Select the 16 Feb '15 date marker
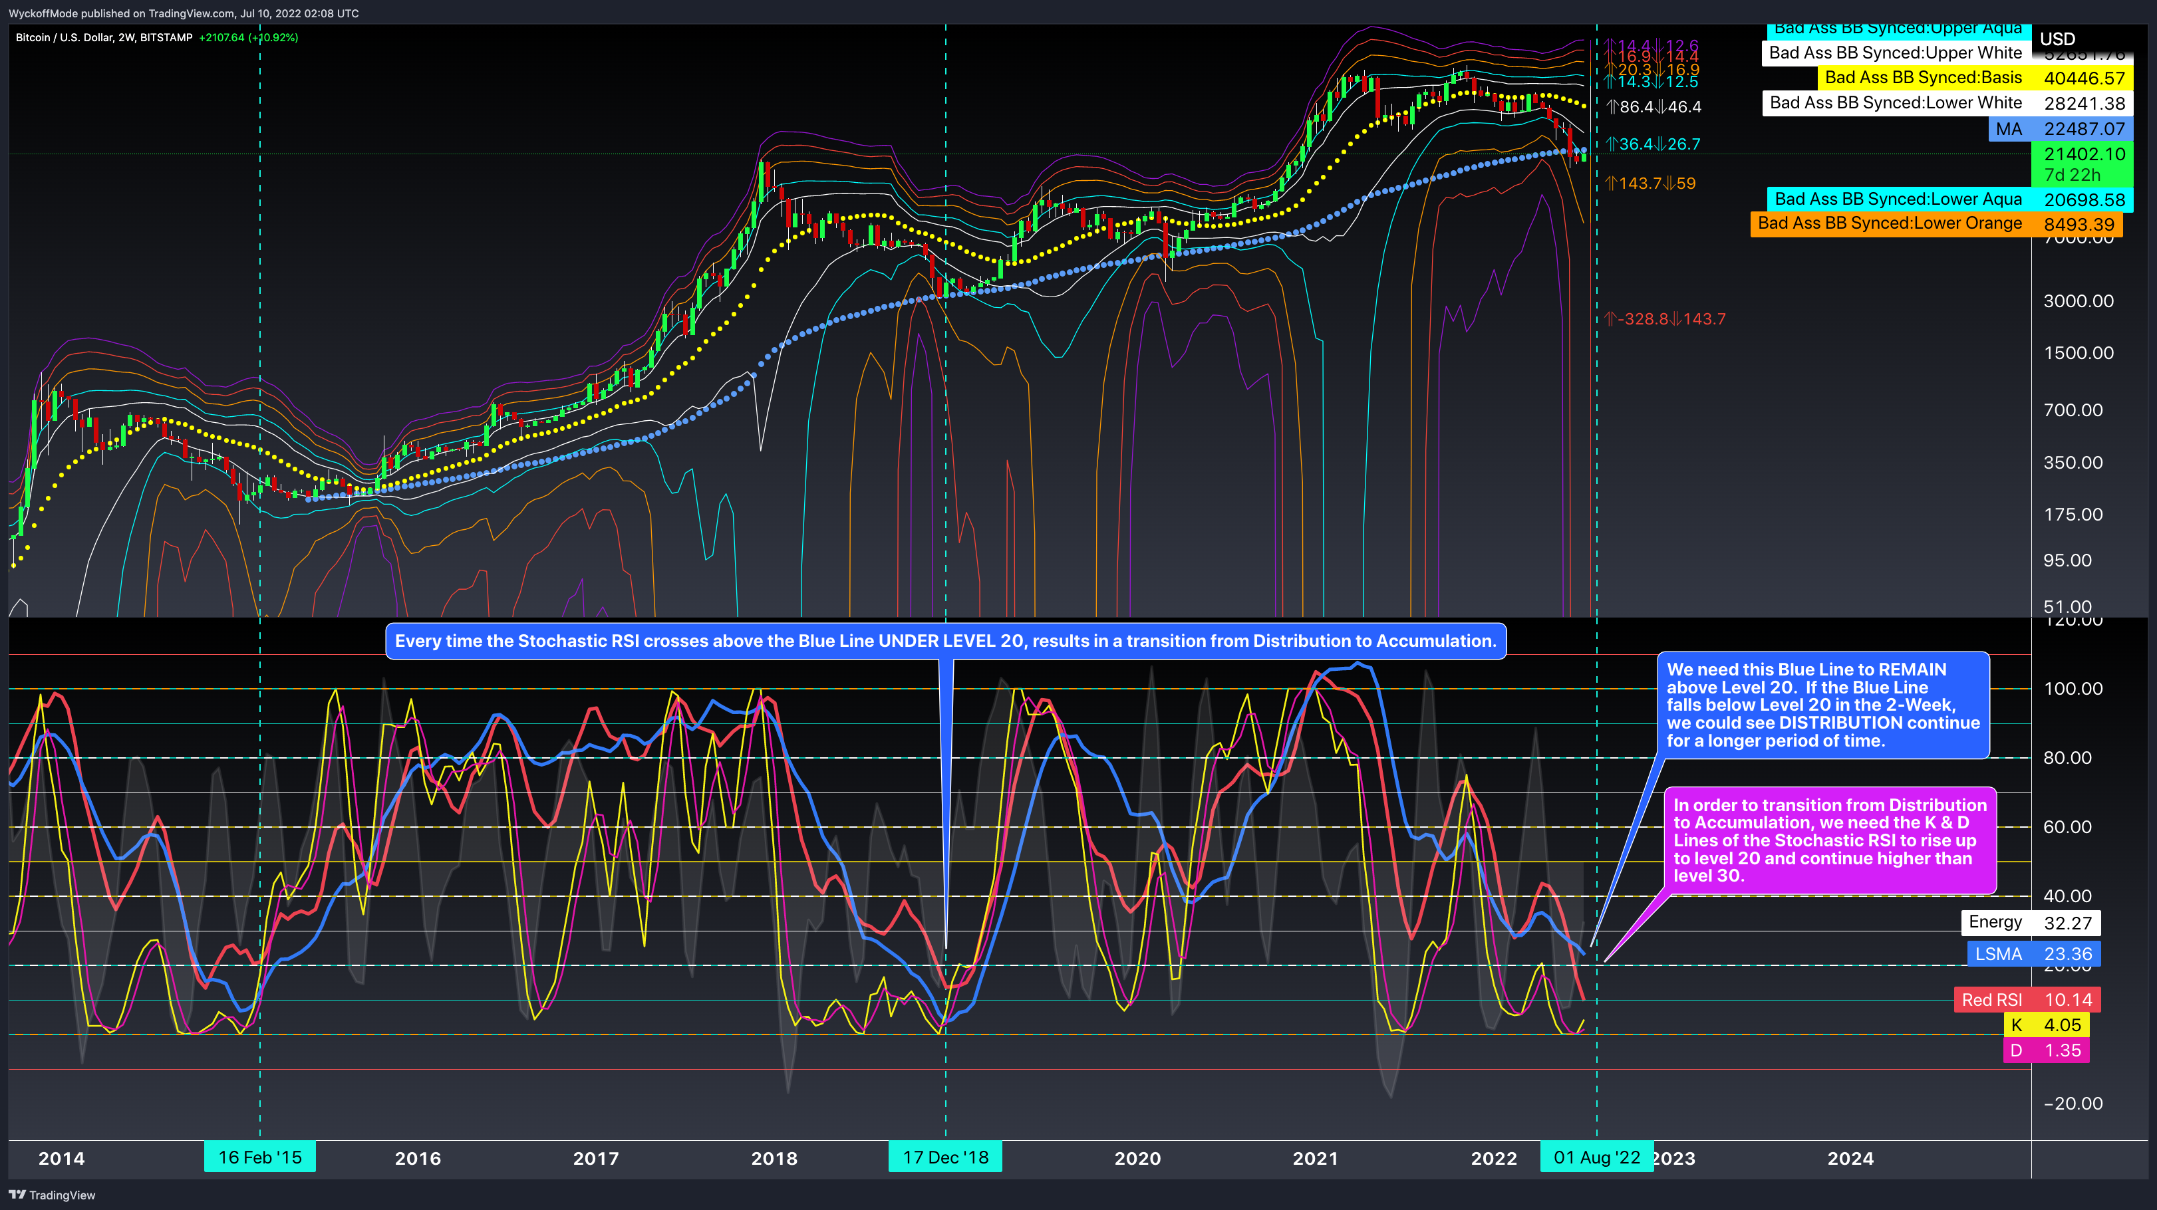Image resolution: width=2157 pixels, height=1210 pixels. pyautogui.click(x=259, y=1157)
